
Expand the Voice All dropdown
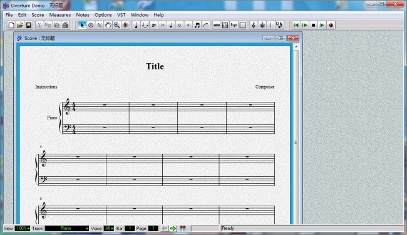point(109,228)
